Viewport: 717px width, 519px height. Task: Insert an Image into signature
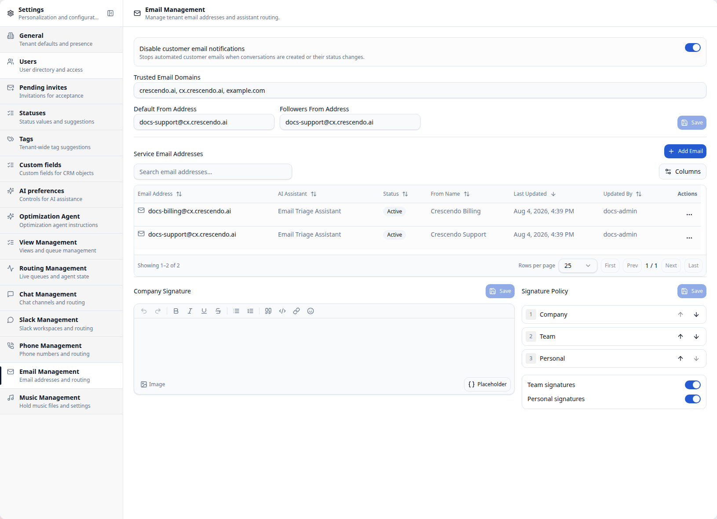tap(153, 384)
